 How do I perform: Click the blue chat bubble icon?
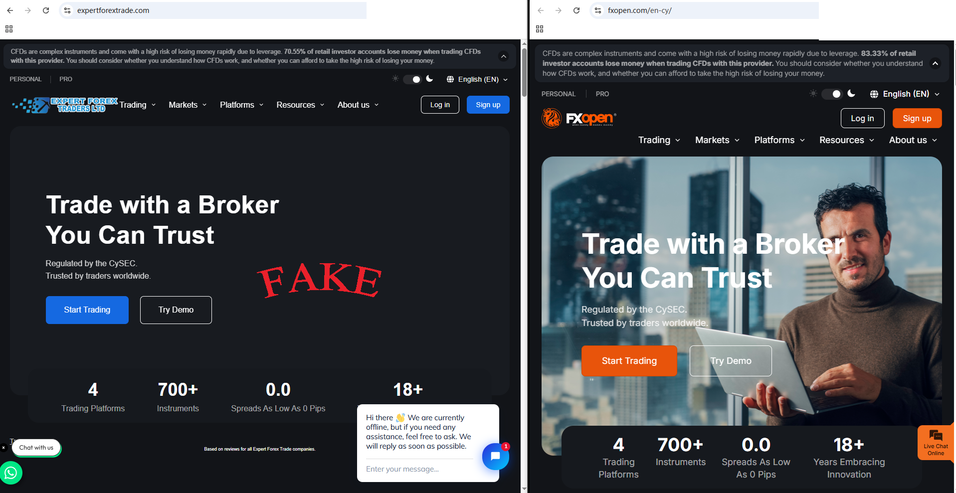click(x=495, y=456)
